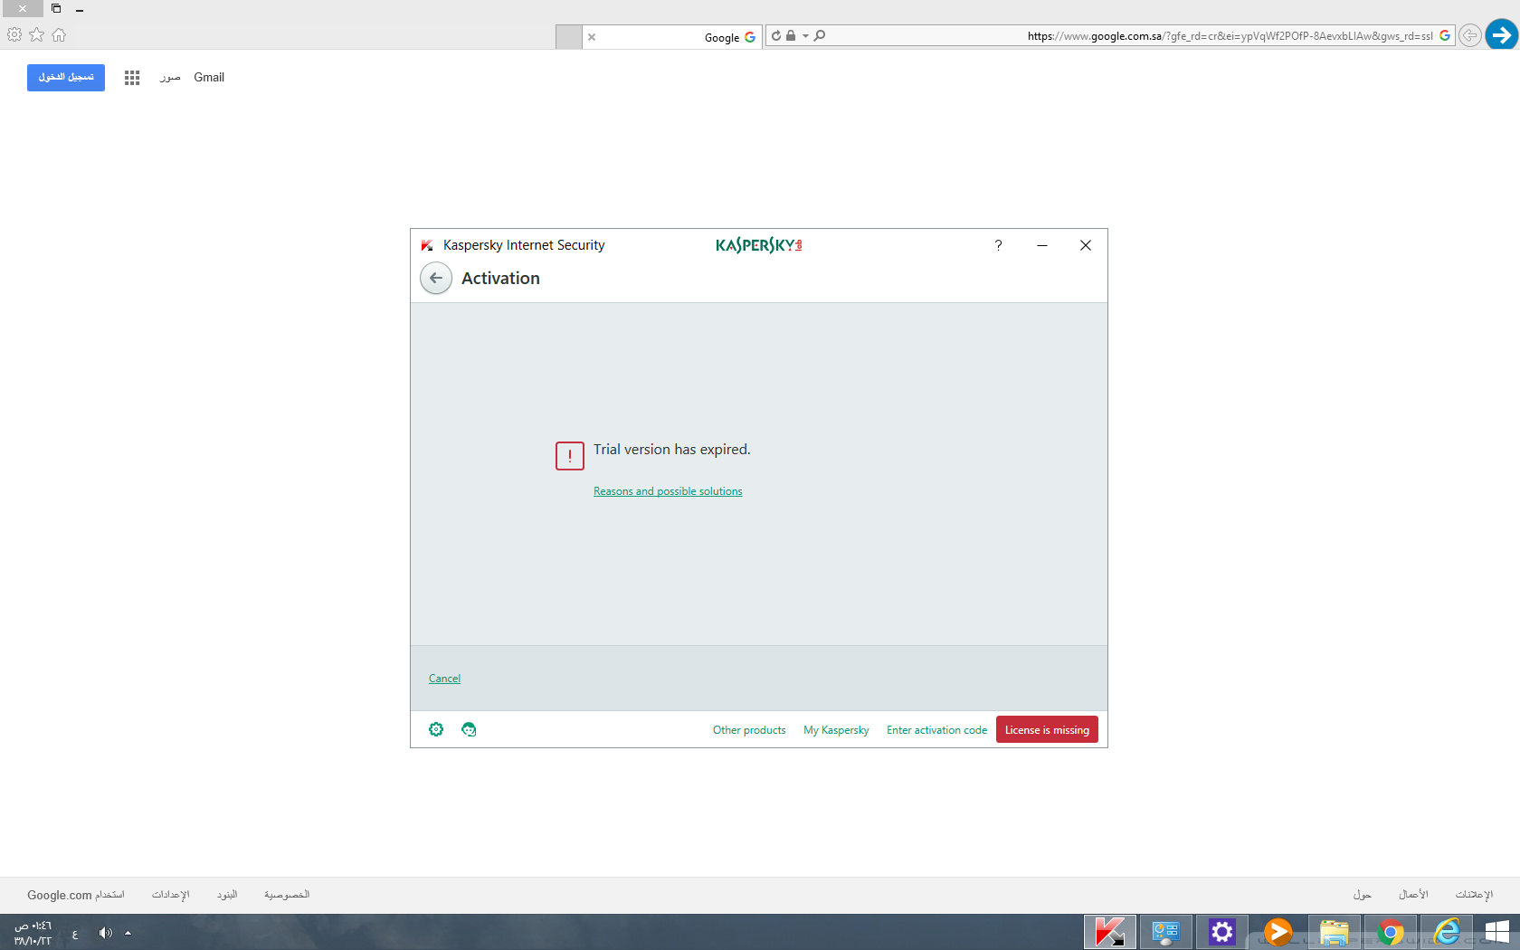The image size is (1520, 950).
Task: Open Reasons and possible solutions link
Action: pos(668,491)
